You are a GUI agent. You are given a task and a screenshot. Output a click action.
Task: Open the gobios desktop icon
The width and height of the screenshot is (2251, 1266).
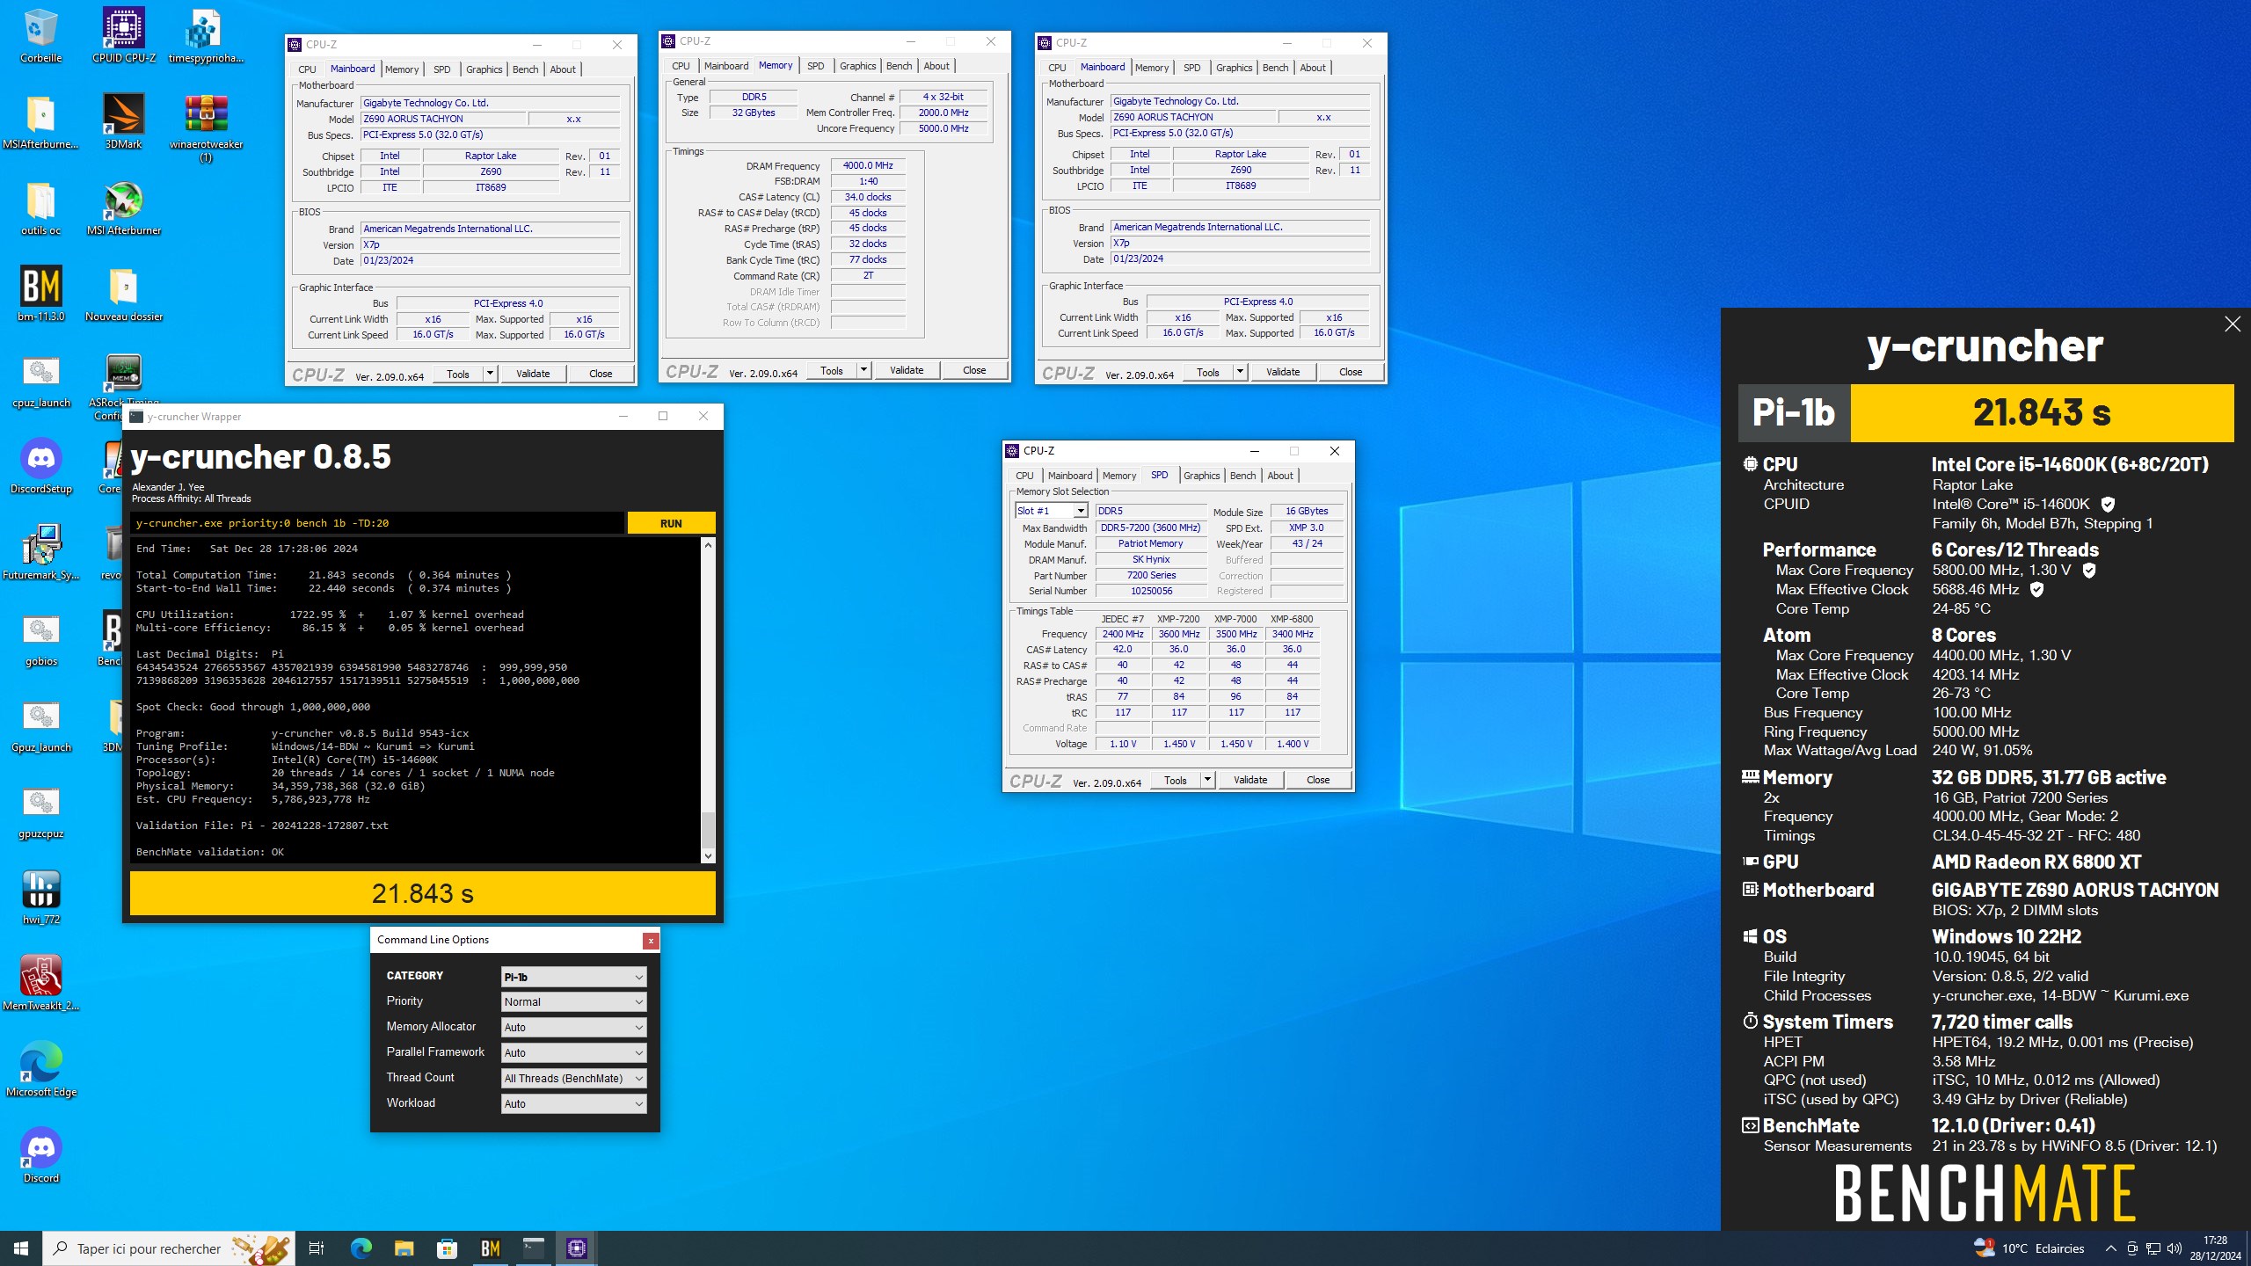[40, 639]
